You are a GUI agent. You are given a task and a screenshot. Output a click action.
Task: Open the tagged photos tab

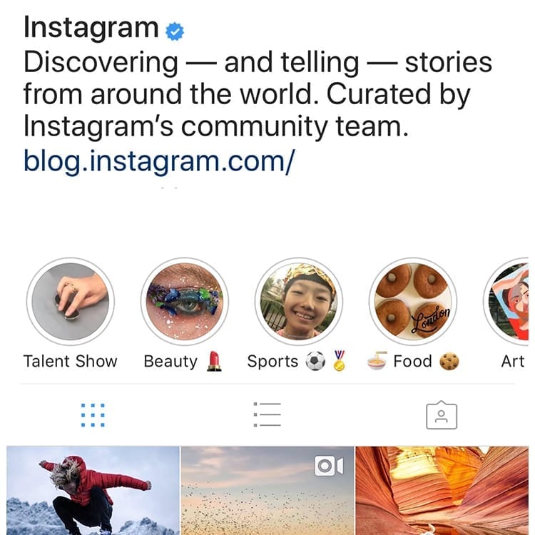(x=442, y=415)
